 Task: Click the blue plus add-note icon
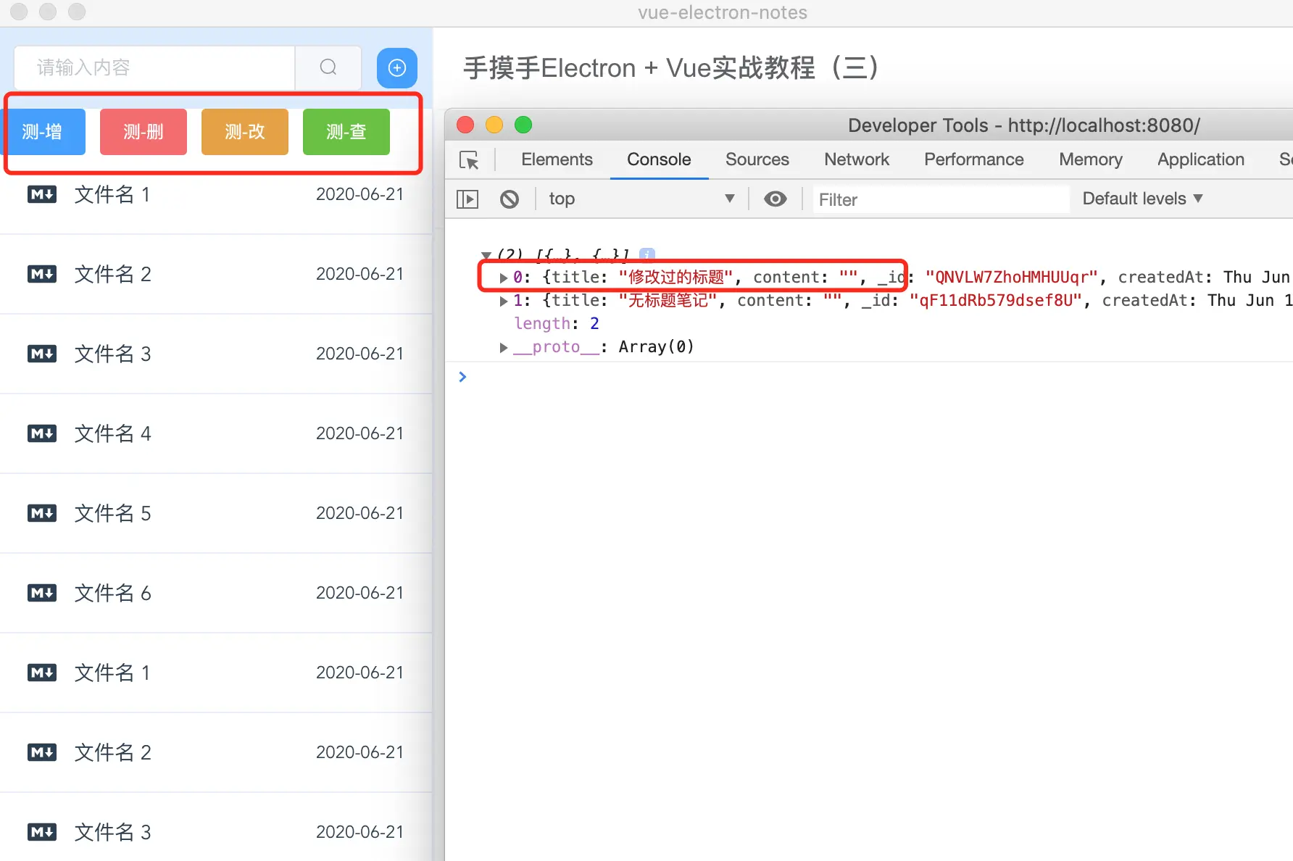coord(397,67)
